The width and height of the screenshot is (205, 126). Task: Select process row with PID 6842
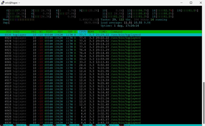click(x=101, y=68)
